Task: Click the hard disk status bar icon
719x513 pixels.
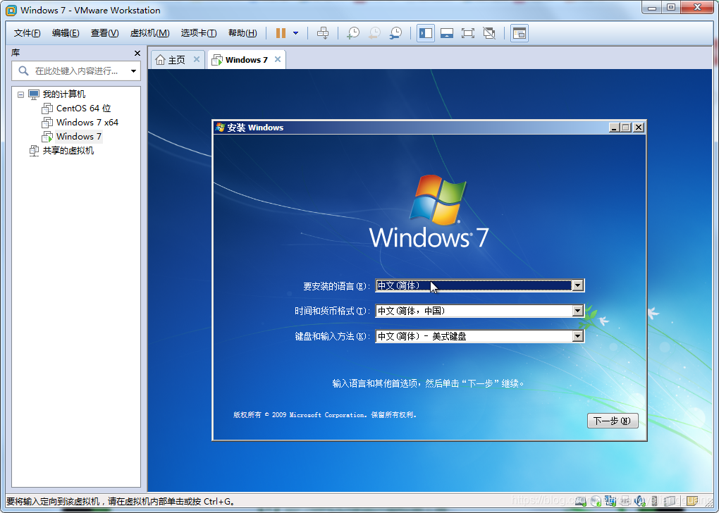Action: [x=581, y=501]
